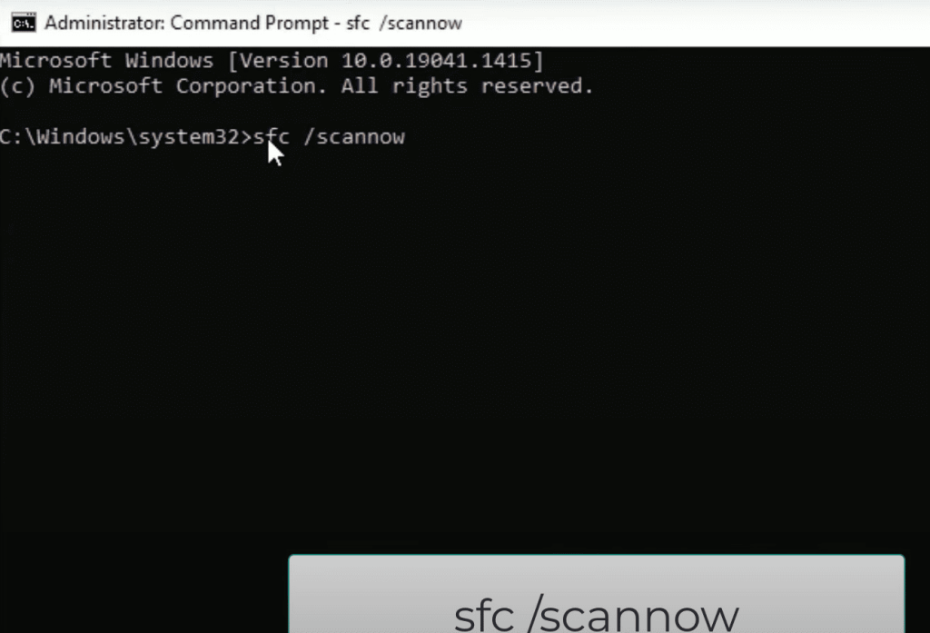
Task: Click the "(c)" copyright symbol text
Action: (17, 86)
